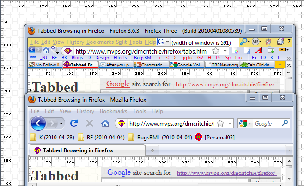Close the current tab with the X in the upper tab bar
The width and height of the screenshot is (304, 186).
[x=288, y=65]
